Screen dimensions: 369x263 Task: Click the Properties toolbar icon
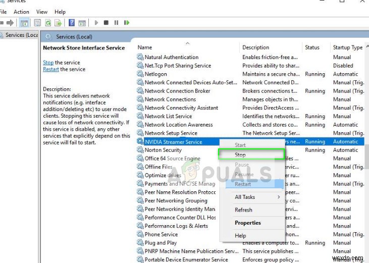(37, 23)
